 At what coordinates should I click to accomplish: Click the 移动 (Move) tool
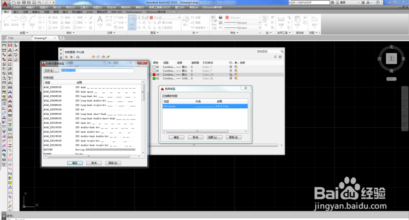point(53,18)
